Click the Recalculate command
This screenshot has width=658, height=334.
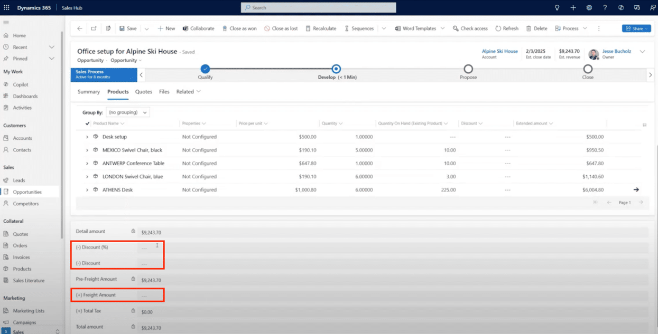click(x=321, y=28)
